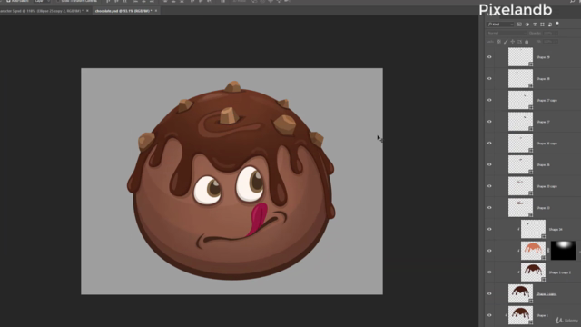The height and width of the screenshot is (327, 581).
Task: Click lock image pixels brush icon
Action: pyautogui.click(x=506, y=42)
